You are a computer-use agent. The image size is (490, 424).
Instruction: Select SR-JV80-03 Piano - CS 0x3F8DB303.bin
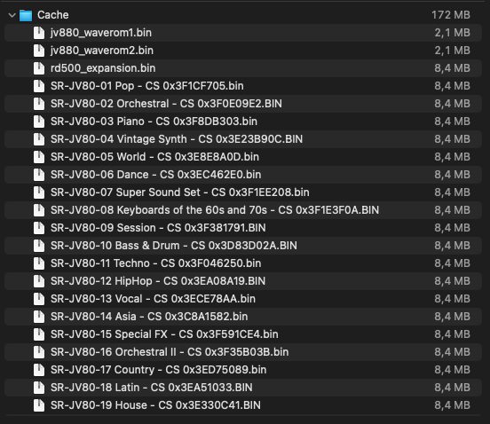(154, 122)
